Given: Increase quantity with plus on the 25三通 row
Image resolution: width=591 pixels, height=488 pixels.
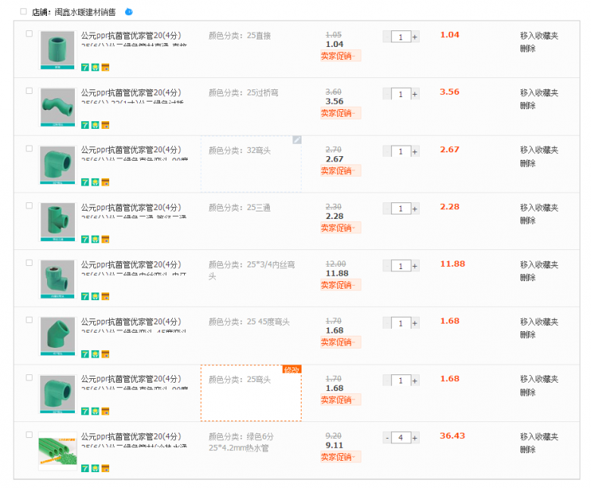Looking at the screenshot, I should point(414,208).
